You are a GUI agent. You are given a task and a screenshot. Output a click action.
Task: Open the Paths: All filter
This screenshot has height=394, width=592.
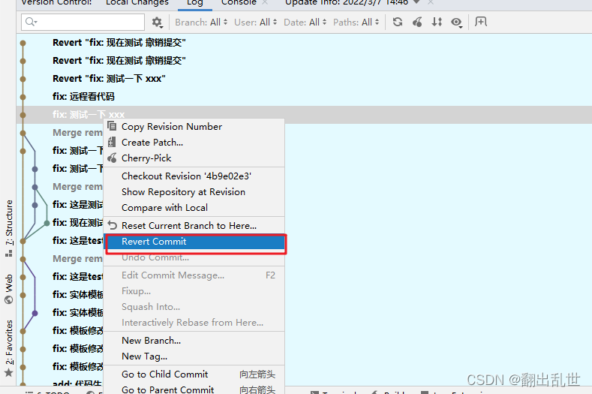356,23
